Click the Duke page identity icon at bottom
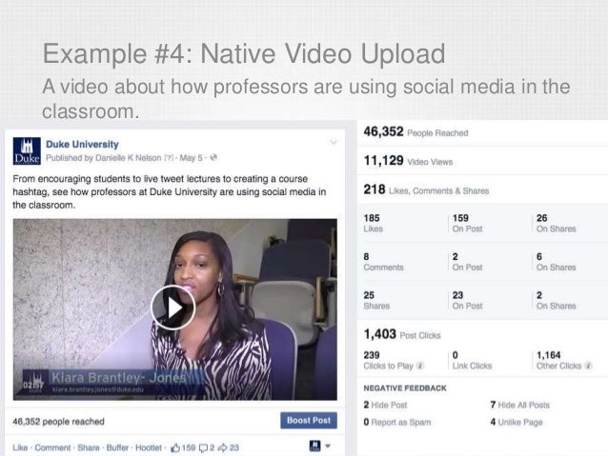This screenshot has height=456, width=608. point(314,446)
